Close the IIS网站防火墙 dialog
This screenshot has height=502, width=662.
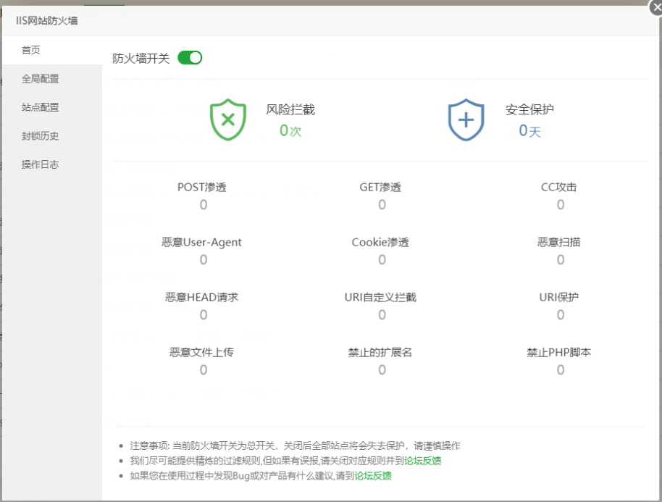click(x=656, y=7)
